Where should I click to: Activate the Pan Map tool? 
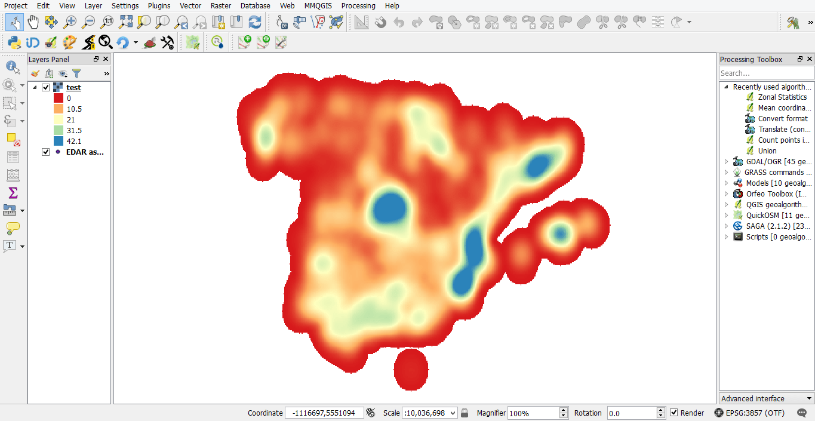[x=33, y=22]
